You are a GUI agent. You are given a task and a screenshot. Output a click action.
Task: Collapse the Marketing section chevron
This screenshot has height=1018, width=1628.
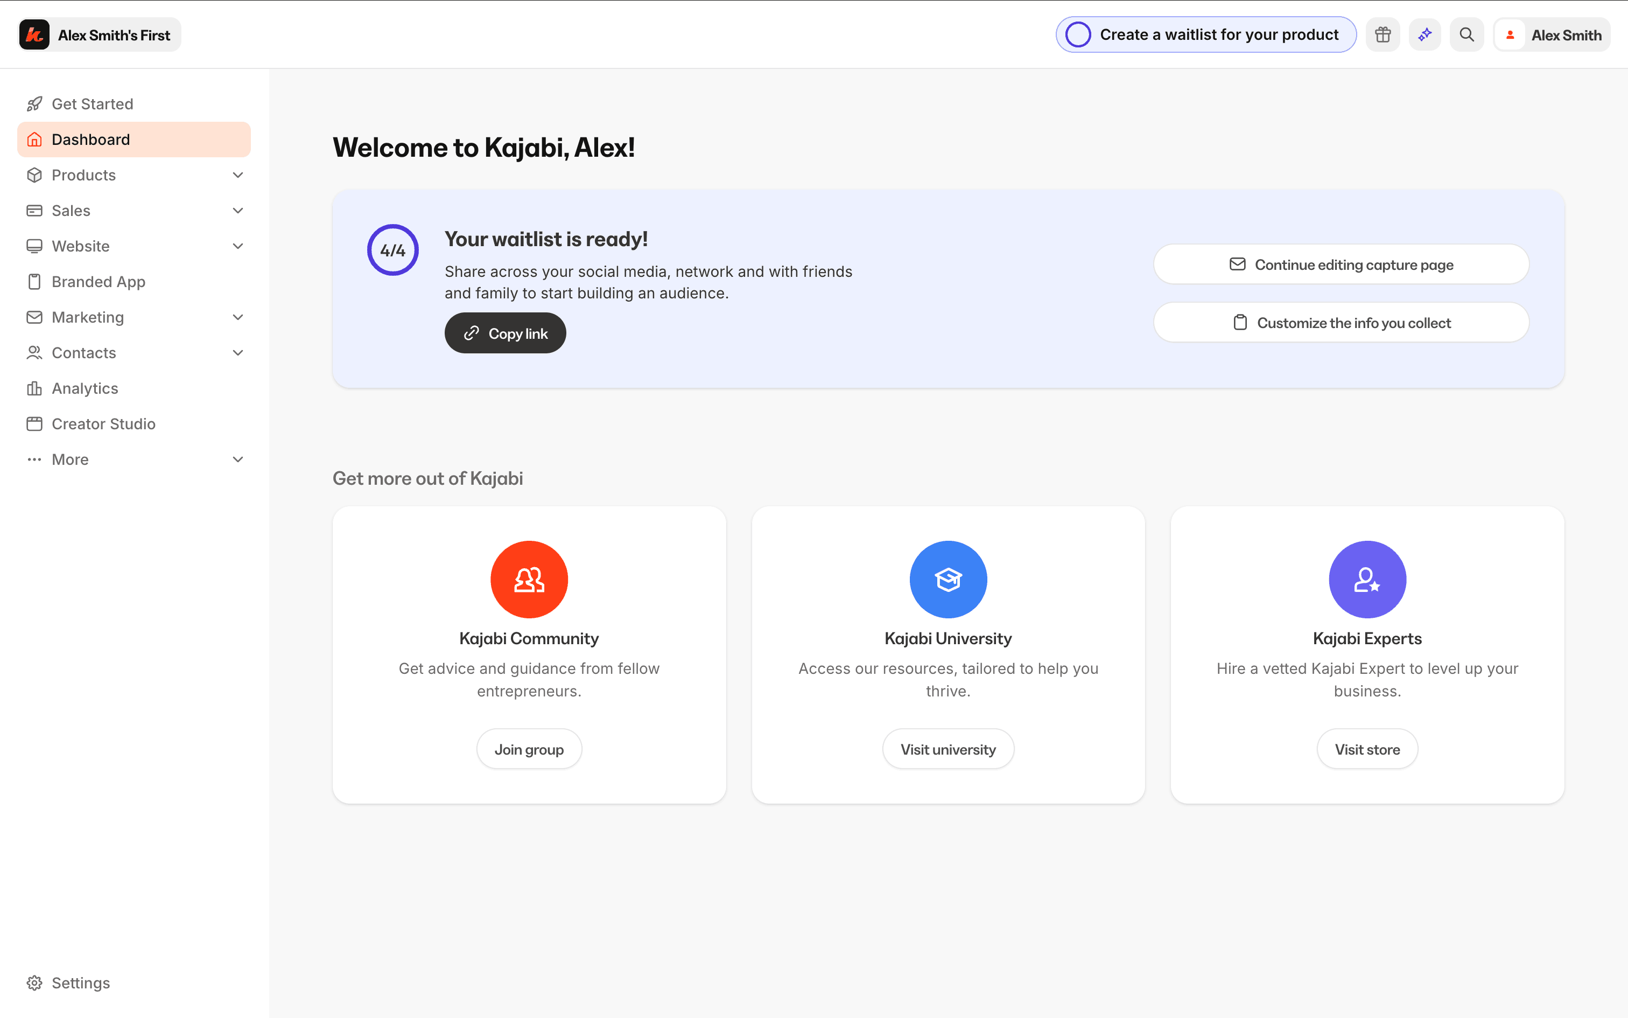pos(237,317)
